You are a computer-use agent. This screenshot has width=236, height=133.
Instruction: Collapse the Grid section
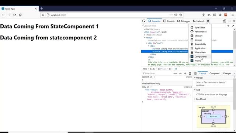click(x=195, y=90)
